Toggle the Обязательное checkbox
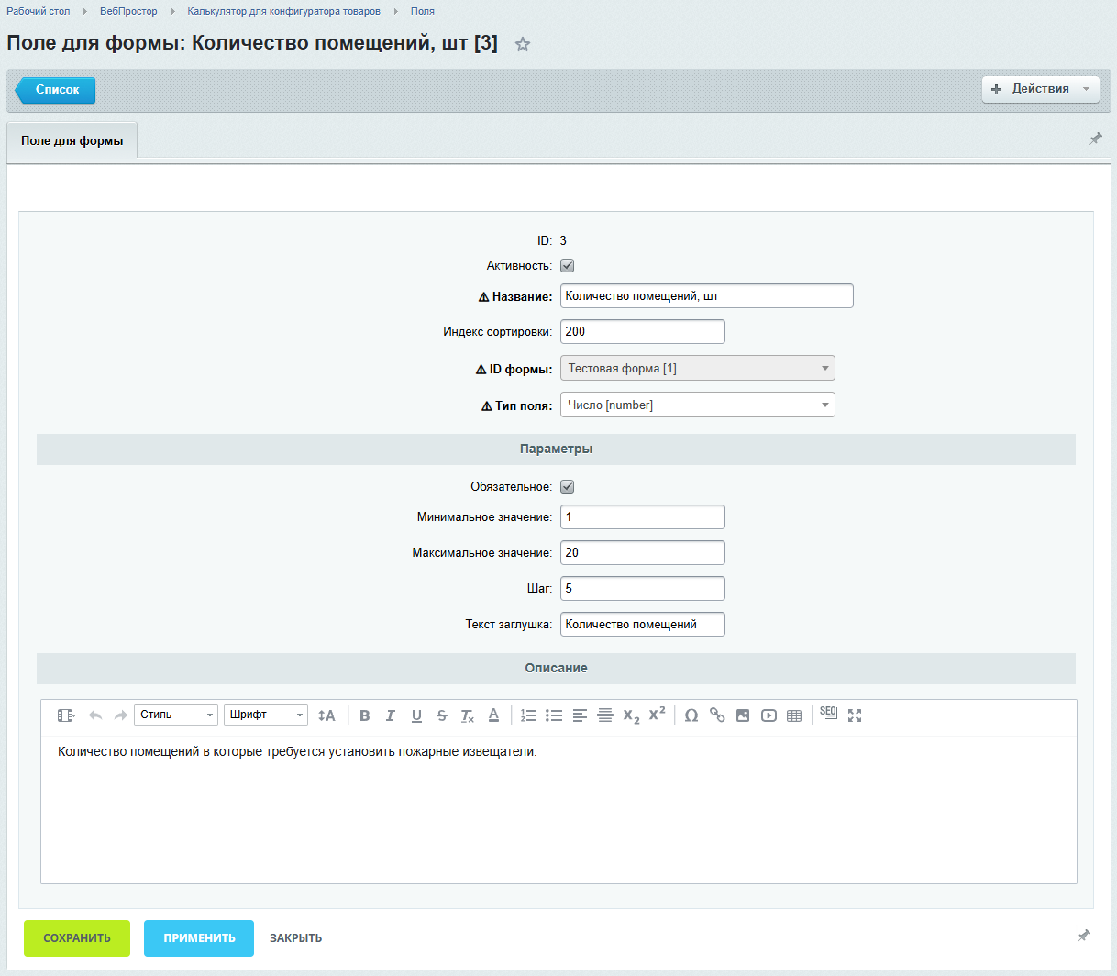The image size is (1117, 976). [x=568, y=487]
